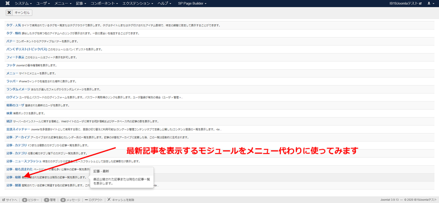Click the サイトへ link in status bar
The height and width of the screenshot is (203, 439).
pyautogui.click(x=10, y=200)
